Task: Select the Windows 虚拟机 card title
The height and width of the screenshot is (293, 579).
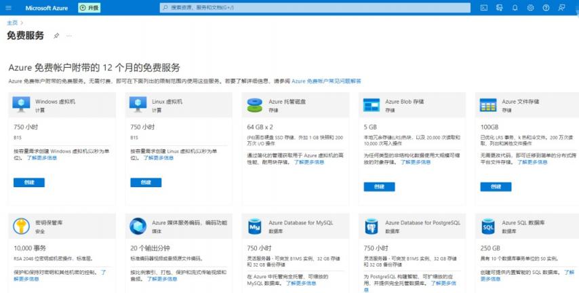Action: pyautogui.click(x=55, y=101)
